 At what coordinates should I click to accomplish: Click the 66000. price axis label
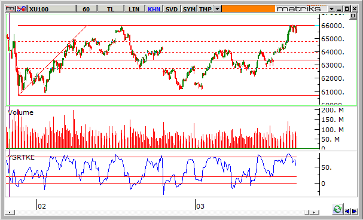(x=333, y=26)
